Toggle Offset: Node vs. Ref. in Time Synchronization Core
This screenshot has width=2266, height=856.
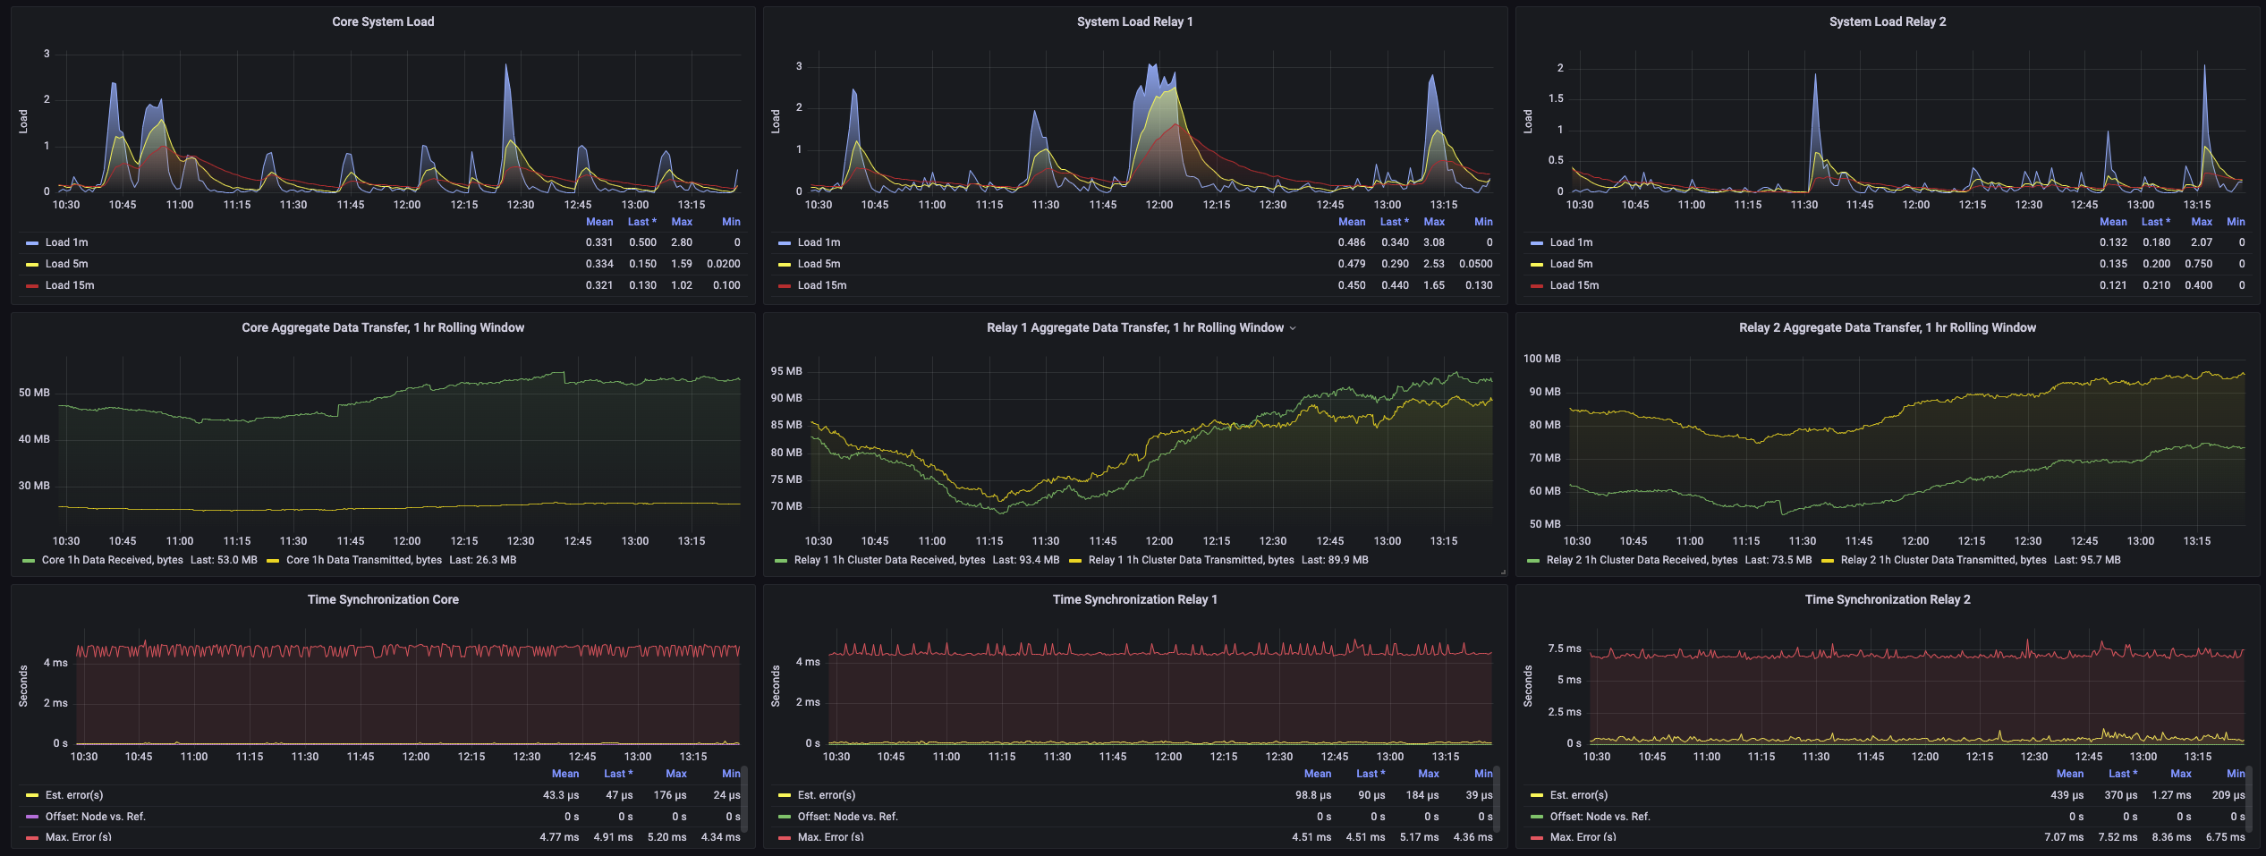96,817
